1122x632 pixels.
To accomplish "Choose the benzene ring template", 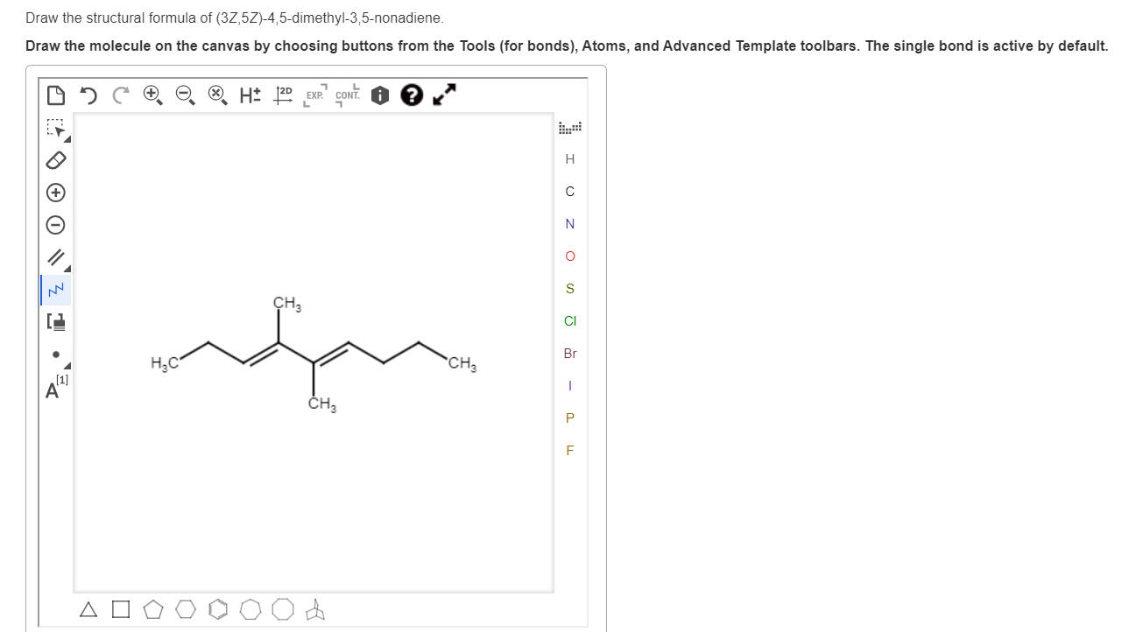I will tap(217, 610).
